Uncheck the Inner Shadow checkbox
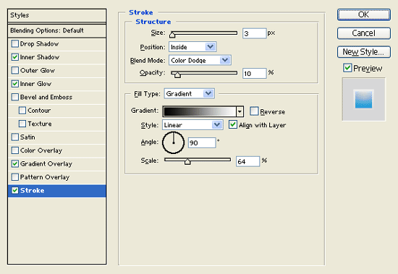The image size is (398, 274). pos(15,57)
